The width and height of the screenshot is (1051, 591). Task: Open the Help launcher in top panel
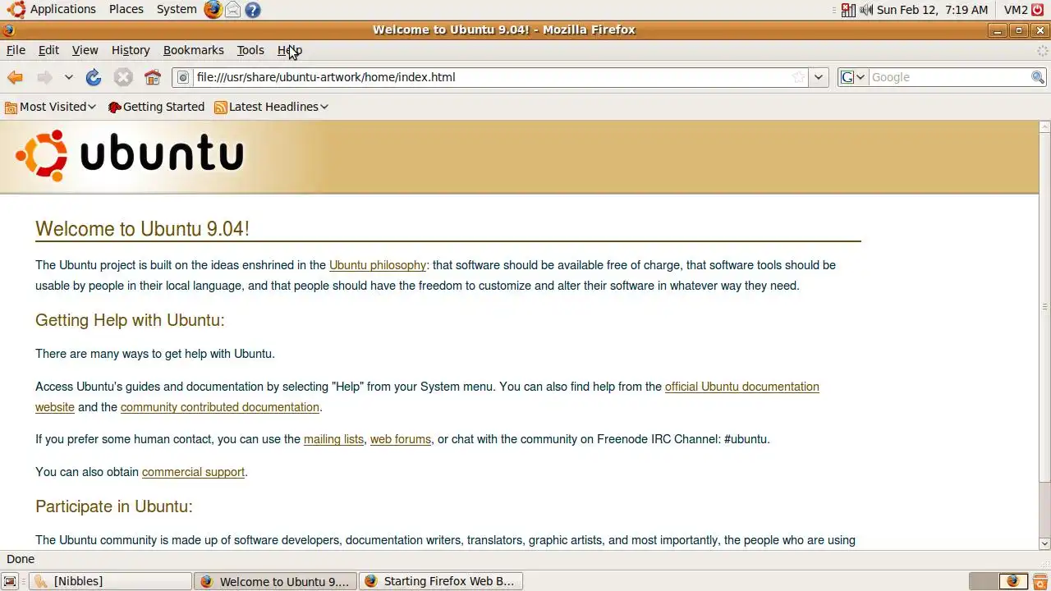click(253, 10)
